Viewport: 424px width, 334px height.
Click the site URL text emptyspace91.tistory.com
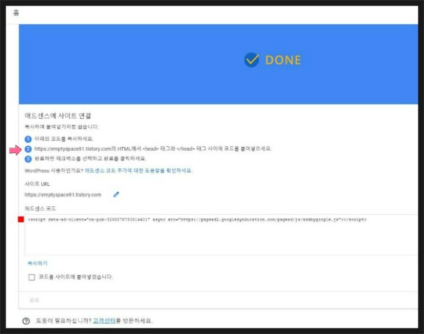click(63, 195)
